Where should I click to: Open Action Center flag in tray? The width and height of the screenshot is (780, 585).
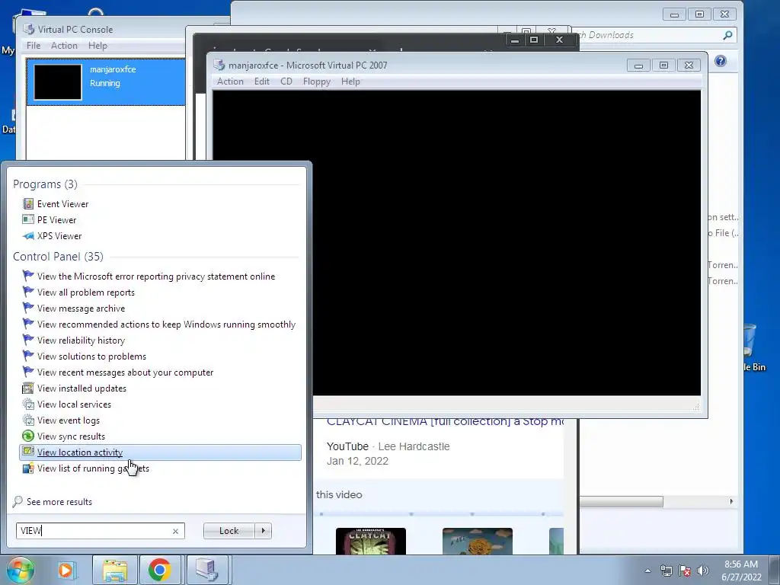click(685, 571)
